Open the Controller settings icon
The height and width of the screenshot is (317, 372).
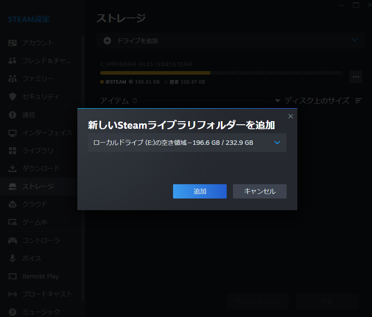click(13, 240)
